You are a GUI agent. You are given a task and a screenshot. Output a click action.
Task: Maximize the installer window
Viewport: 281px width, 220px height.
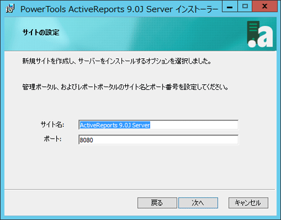tap(245, 7)
